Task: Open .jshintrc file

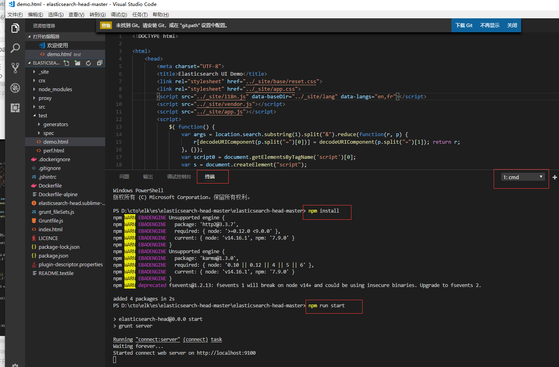Action: click(47, 177)
